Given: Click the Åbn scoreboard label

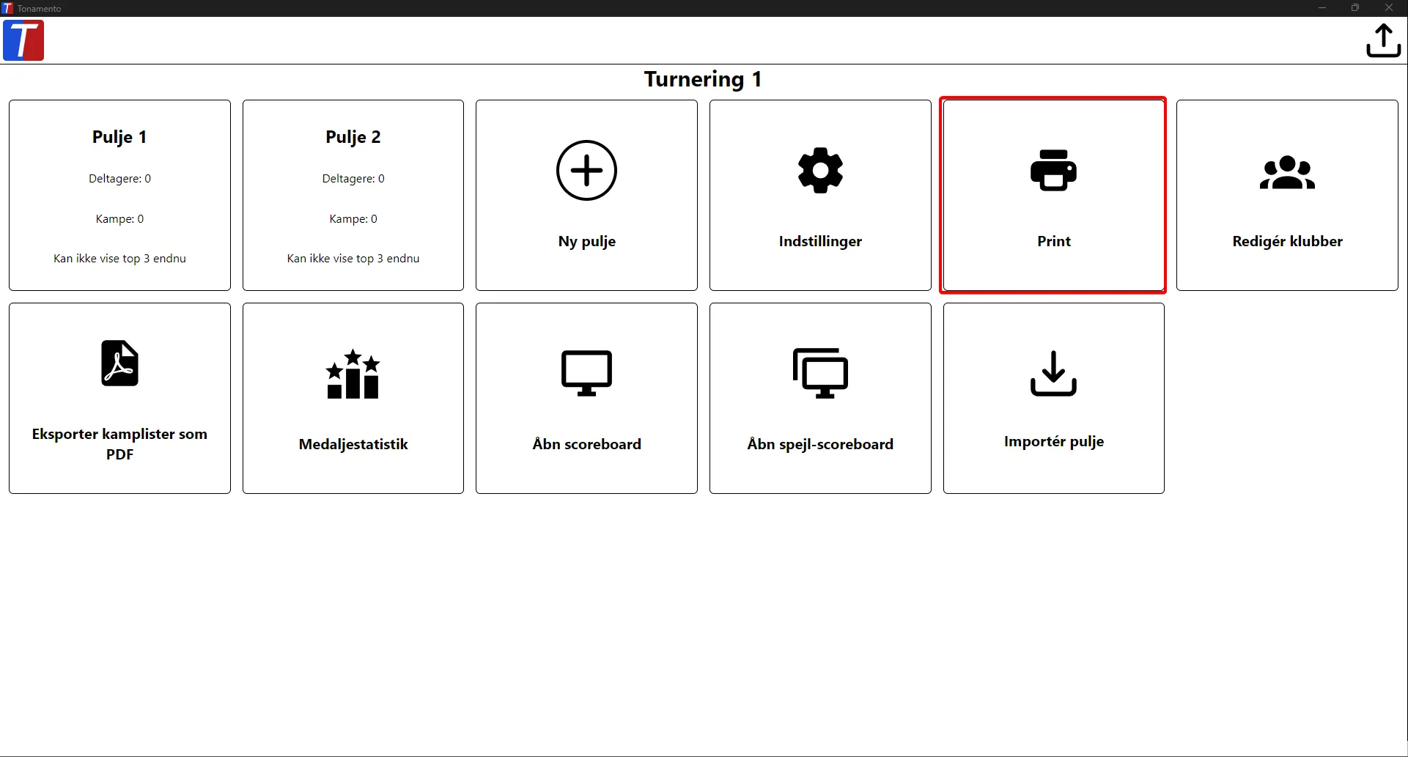Looking at the screenshot, I should click(x=586, y=444).
